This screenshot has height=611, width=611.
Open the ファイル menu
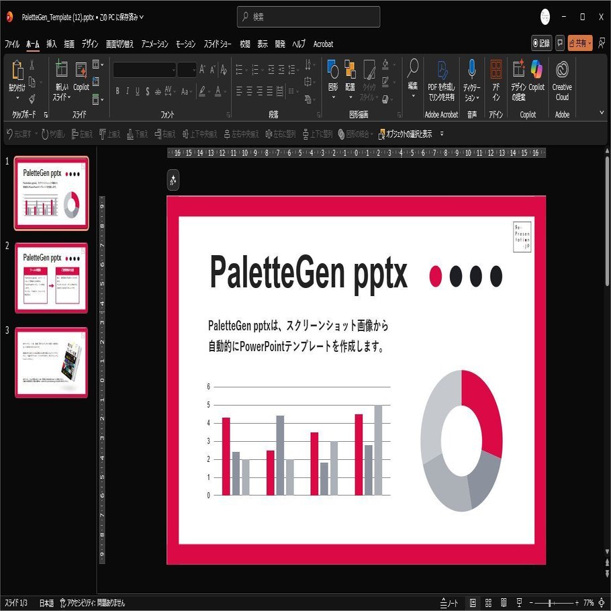point(11,44)
